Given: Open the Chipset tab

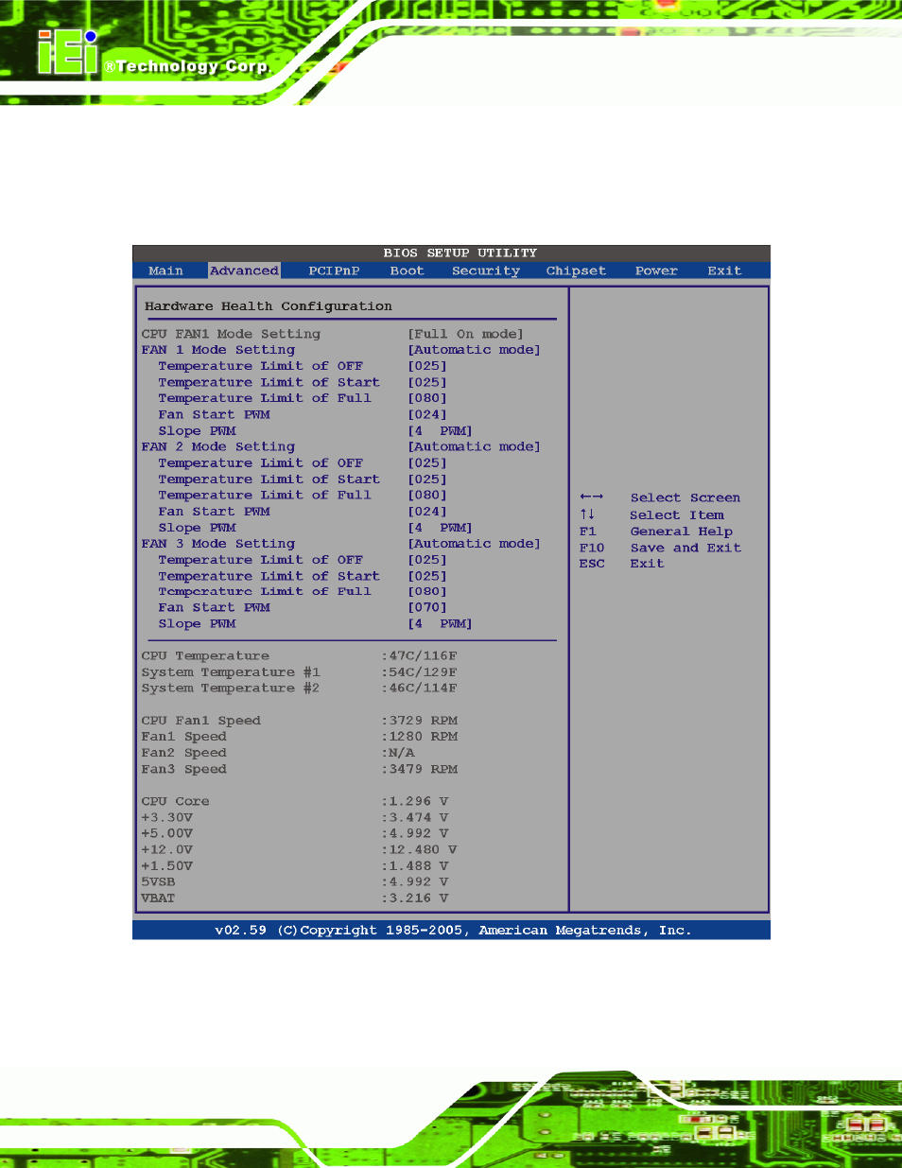Looking at the screenshot, I should (576, 271).
